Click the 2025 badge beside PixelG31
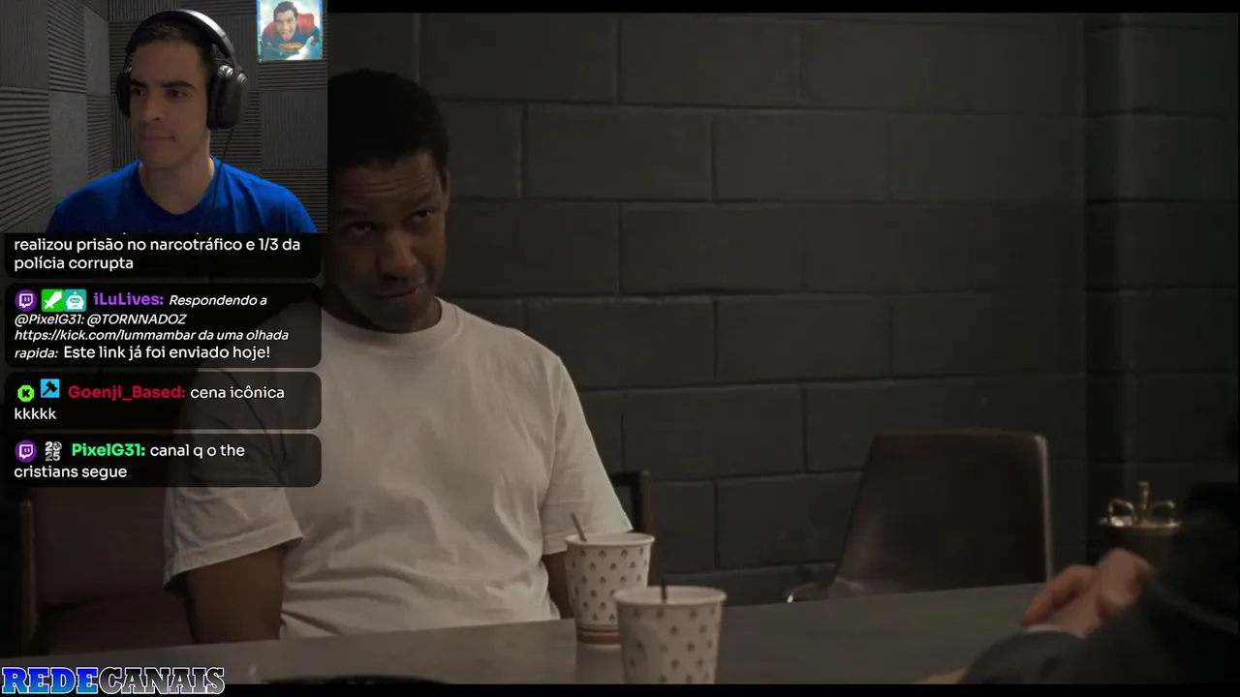Screen dimensions: 1240x697 tap(52, 450)
